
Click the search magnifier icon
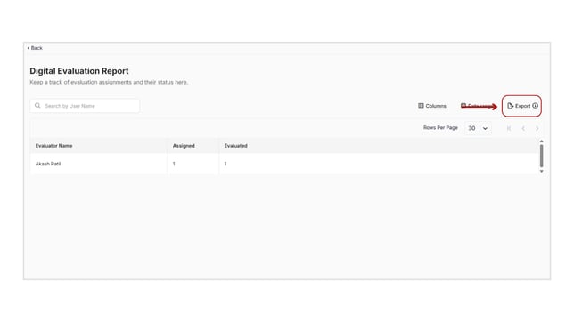pos(37,106)
